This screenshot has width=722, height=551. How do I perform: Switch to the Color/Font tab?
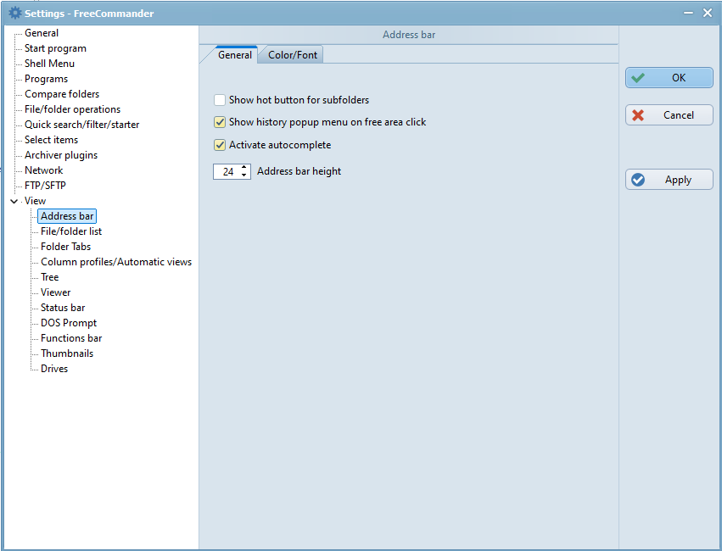293,55
